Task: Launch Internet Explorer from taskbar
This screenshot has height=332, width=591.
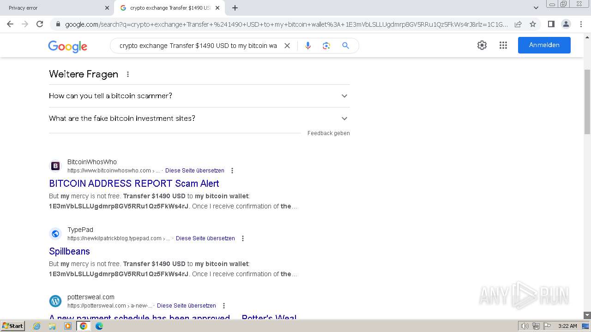Action: 37,326
